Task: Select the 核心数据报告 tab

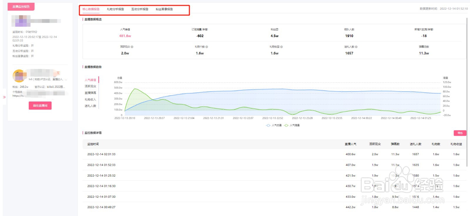Action: 91,9
